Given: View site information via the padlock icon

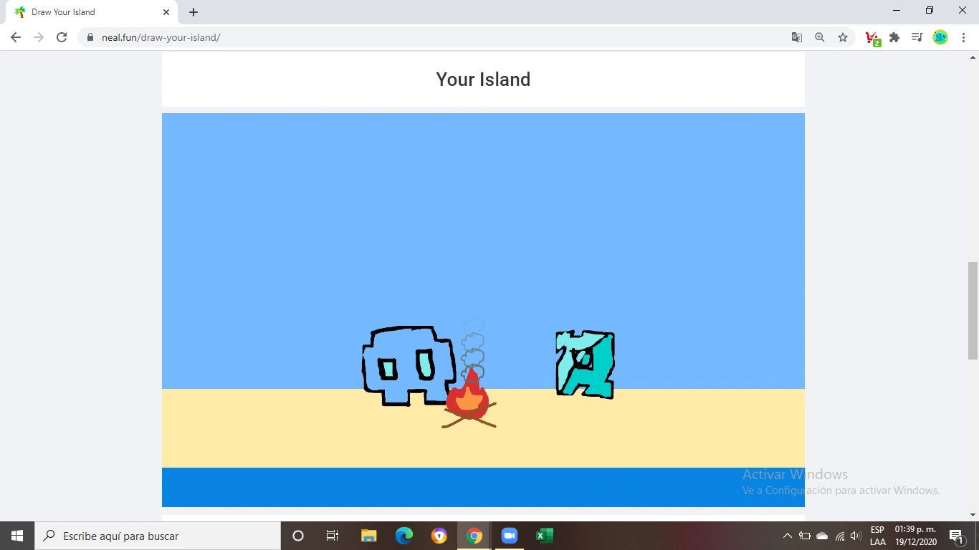Looking at the screenshot, I should pos(90,37).
